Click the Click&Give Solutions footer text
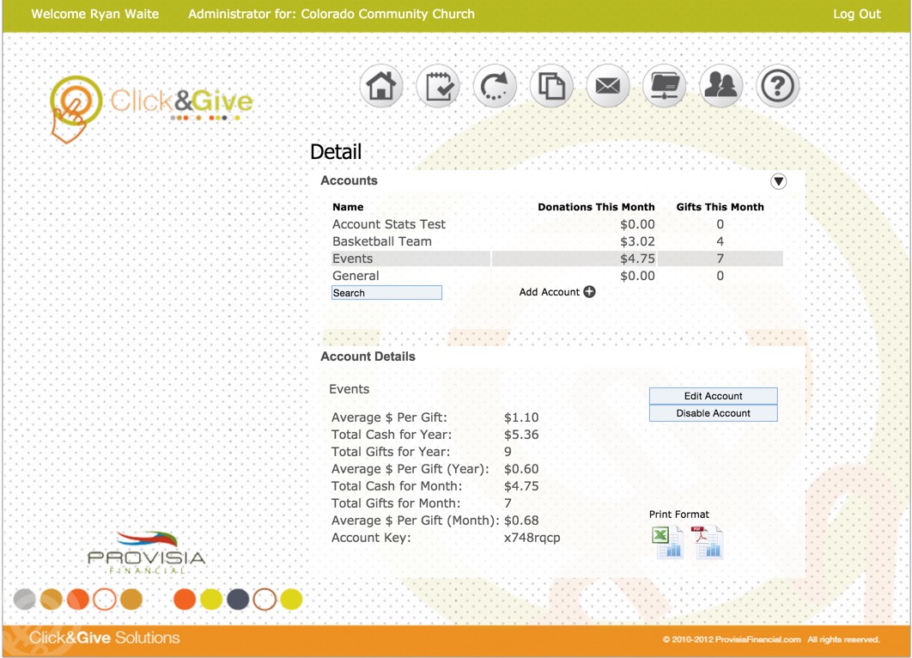 [105, 637]
